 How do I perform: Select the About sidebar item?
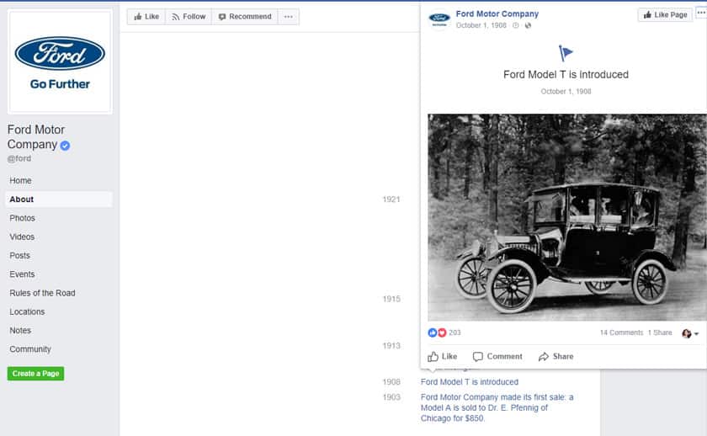point(59,199)
